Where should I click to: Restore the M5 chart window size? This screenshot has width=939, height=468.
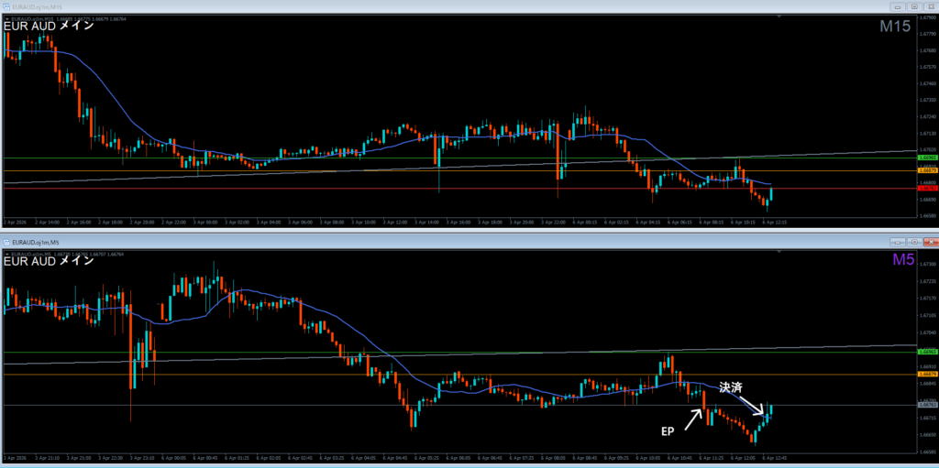click(x=914, y=242)
